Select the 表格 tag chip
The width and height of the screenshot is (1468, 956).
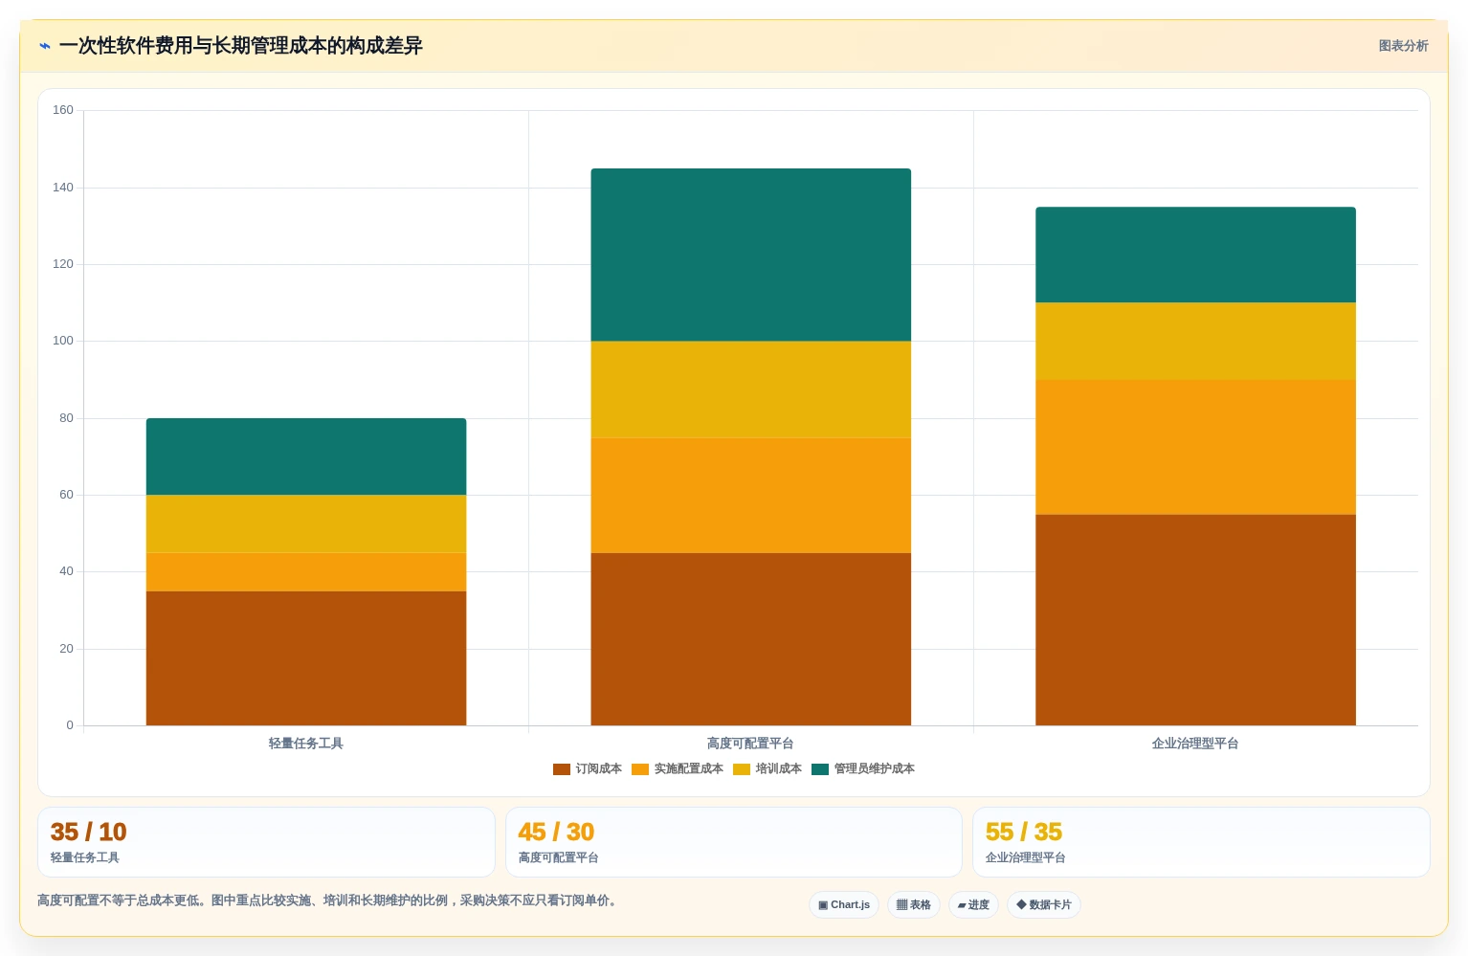(x=914, y=905)
